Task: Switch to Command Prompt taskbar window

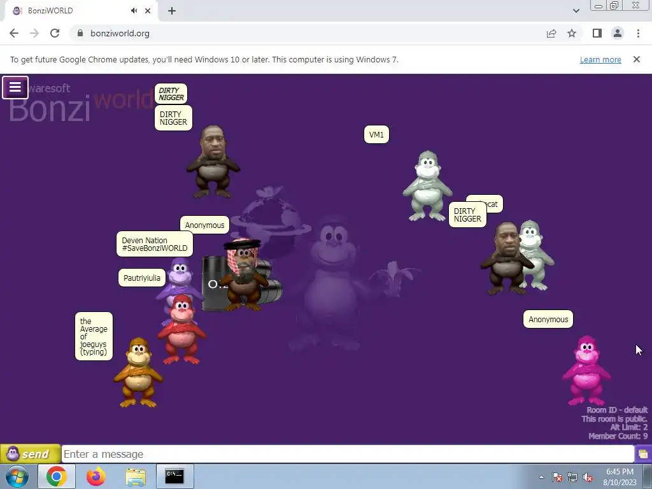Action: point(174,476)
